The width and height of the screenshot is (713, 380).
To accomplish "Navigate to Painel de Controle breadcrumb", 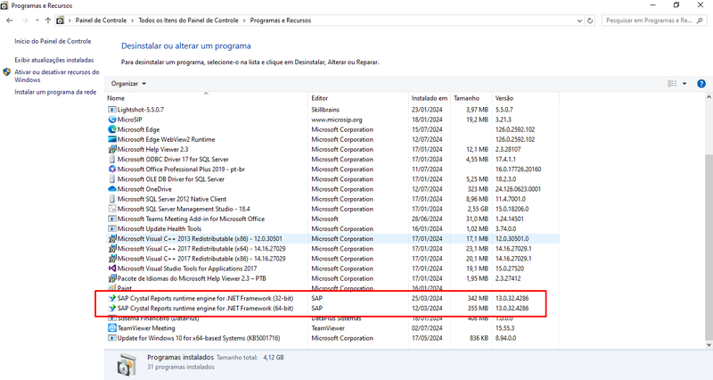I will coord(101,21).
